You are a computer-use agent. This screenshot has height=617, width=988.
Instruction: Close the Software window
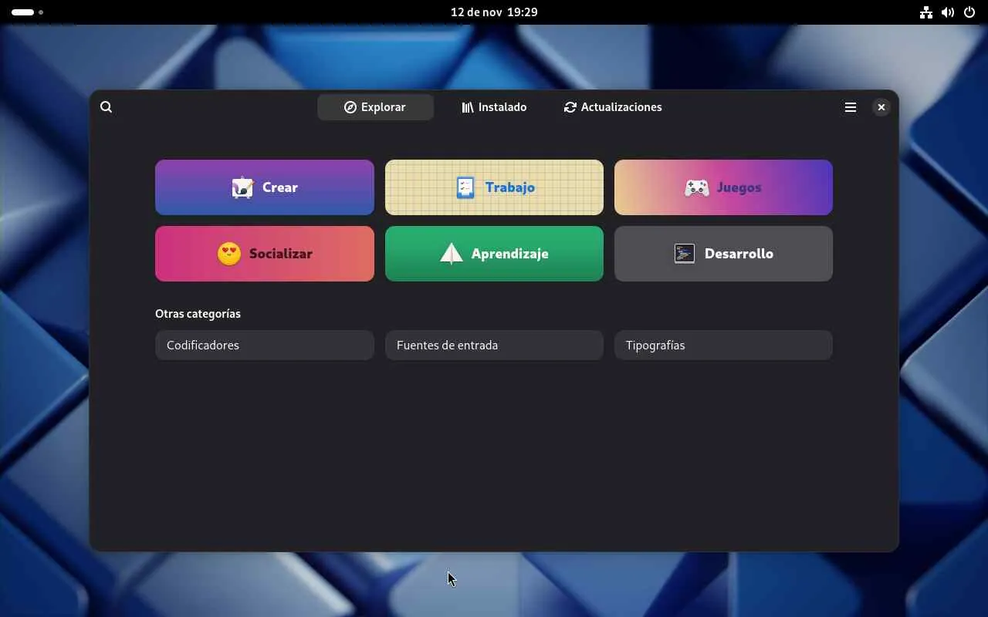[881, 107]
